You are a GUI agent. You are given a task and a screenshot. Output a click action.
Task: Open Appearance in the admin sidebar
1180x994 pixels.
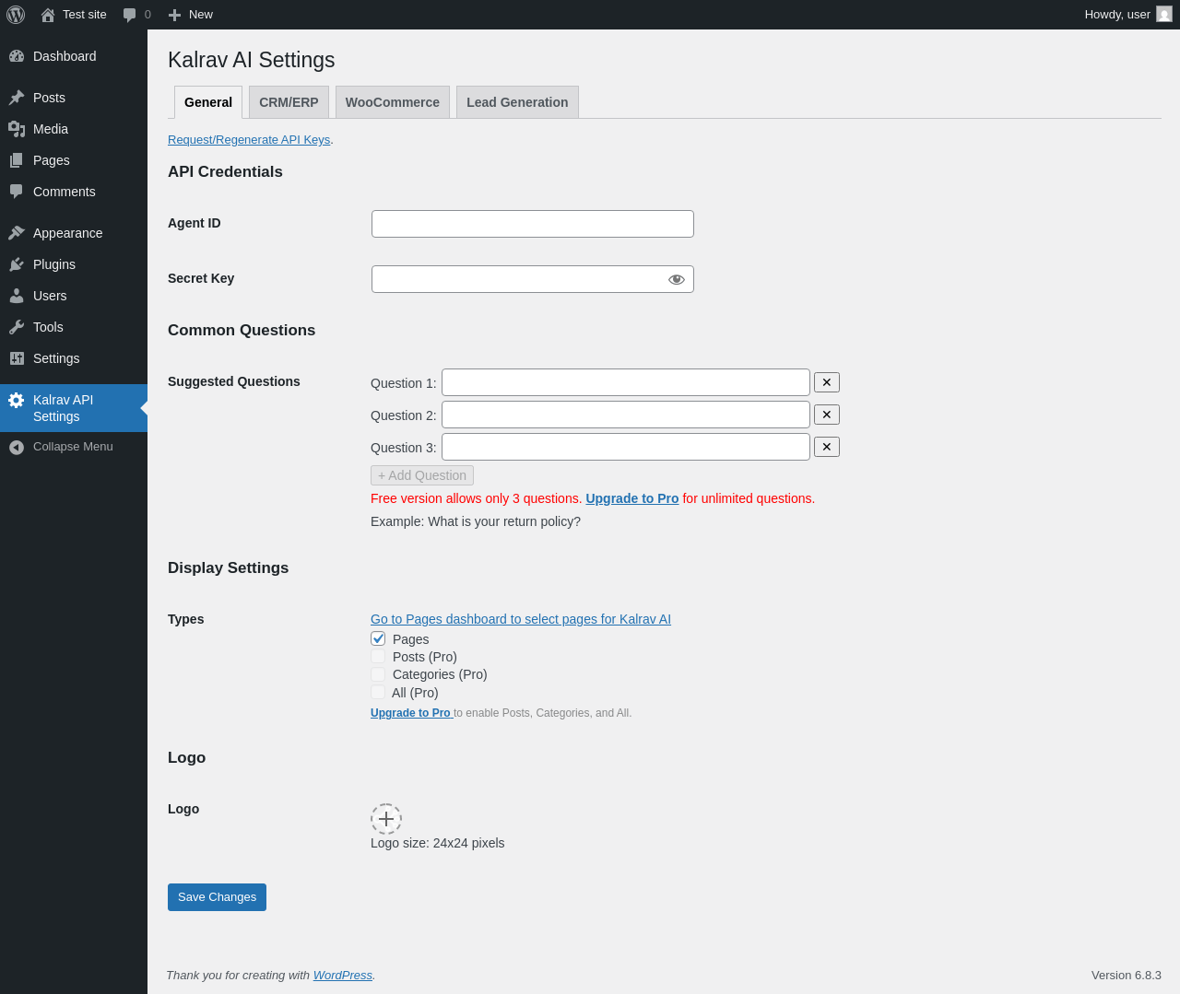coord(67,233)
